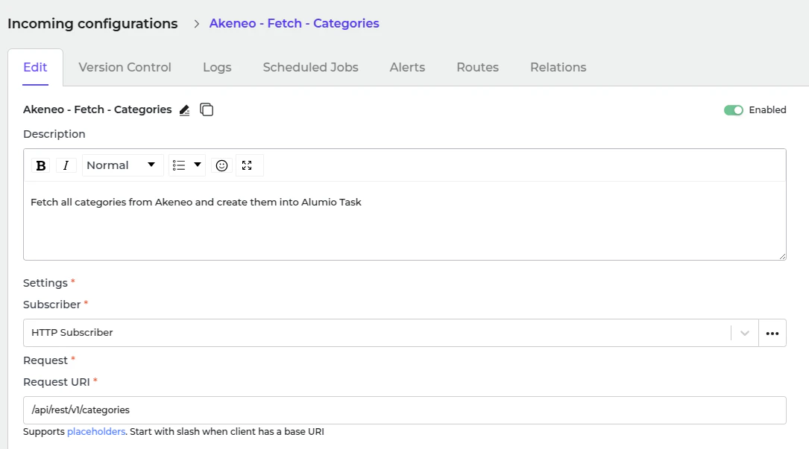Open the emoji picker in editor toolbar
Image resolution: width=809 pixels, height=449 pixels.
(221, 165)
